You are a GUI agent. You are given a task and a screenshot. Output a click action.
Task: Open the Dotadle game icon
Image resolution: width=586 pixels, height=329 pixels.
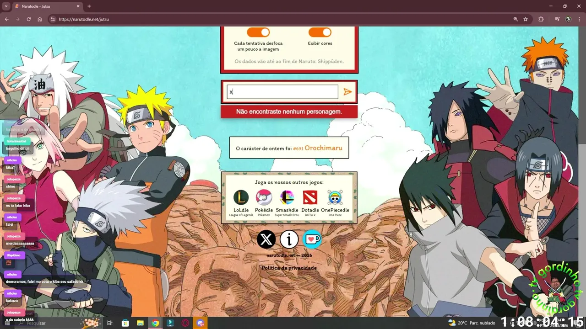(310, 197)
